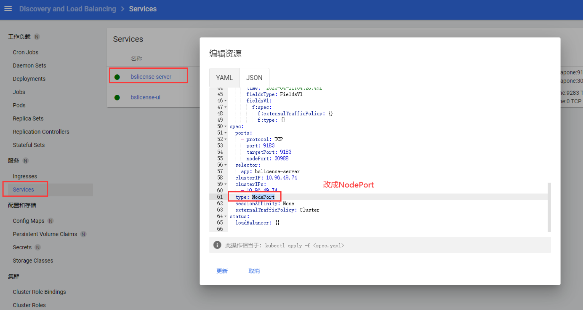Select Services in sidebar
Viewport: 583px width, 310px height.
[x=23, y=190]
